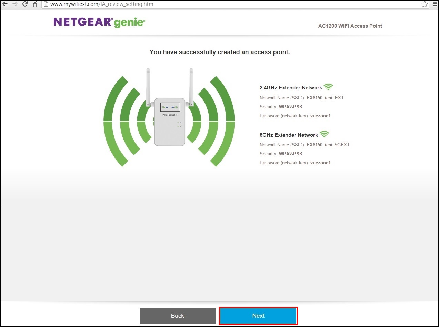This screenshot has height=327, width=439.
Task: Open the Chrome hamburger menu
Action: point(435,4)
